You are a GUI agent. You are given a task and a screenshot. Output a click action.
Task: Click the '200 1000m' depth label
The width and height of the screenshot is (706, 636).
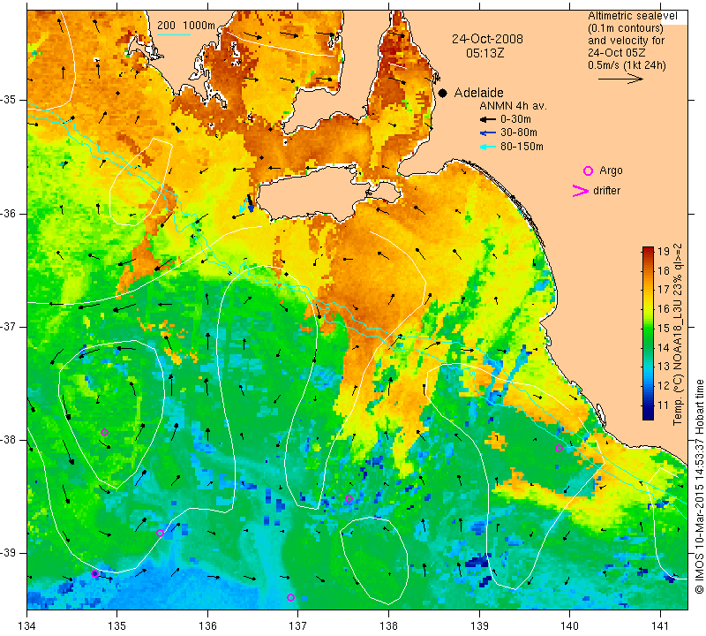(x=186, y=26)
